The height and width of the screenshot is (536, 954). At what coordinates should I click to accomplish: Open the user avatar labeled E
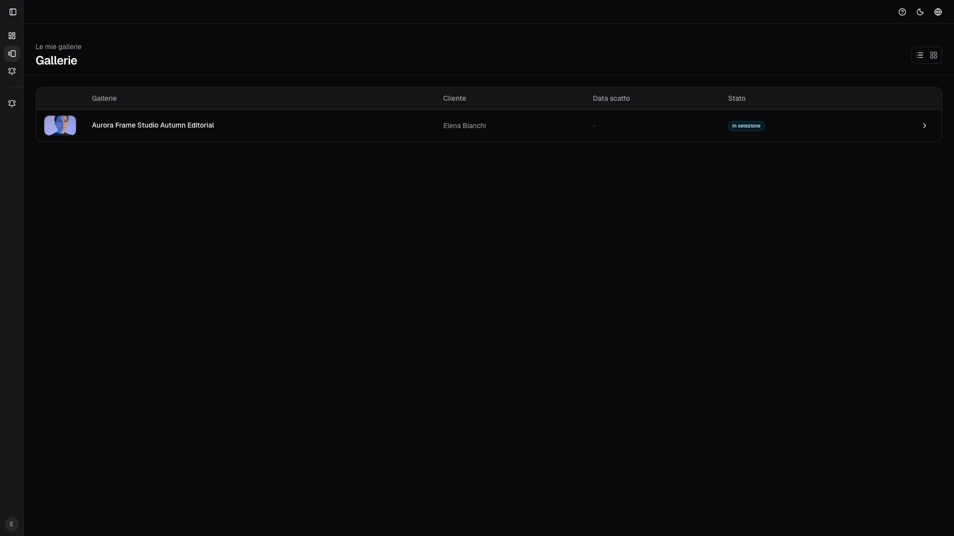(x=12, y=524)
